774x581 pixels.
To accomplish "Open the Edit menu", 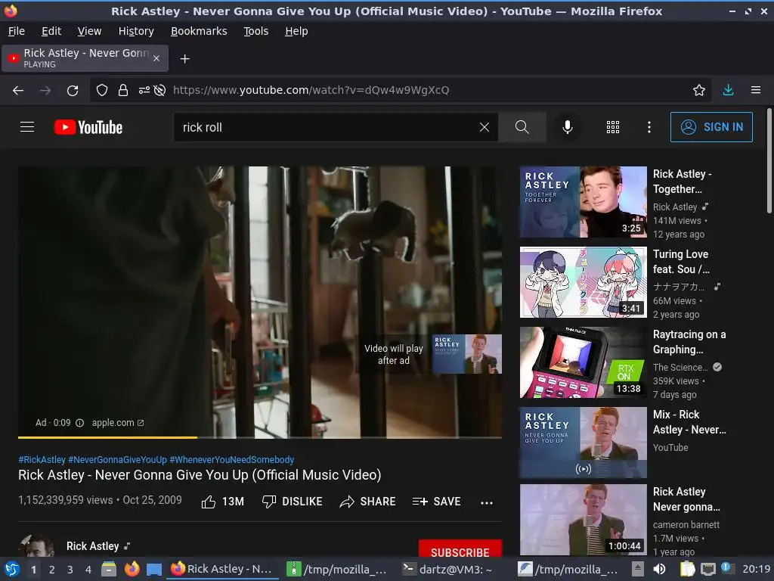I will pyautogui.click(x=51, y=31).
